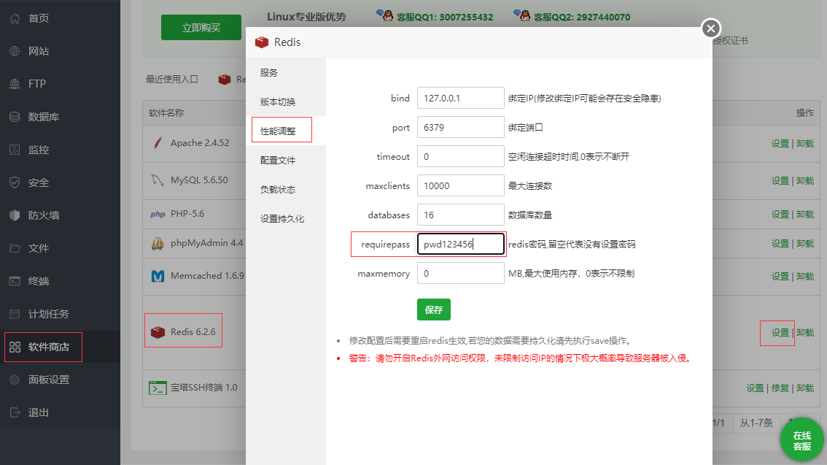Click the monitoring icon in sidebar
Image resolution: width=827 pixels, height=465 pixels.
(x=15, y=150)
